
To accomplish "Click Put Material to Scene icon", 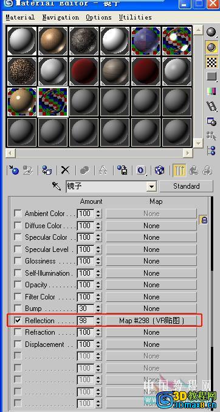I will pos(27,170).
